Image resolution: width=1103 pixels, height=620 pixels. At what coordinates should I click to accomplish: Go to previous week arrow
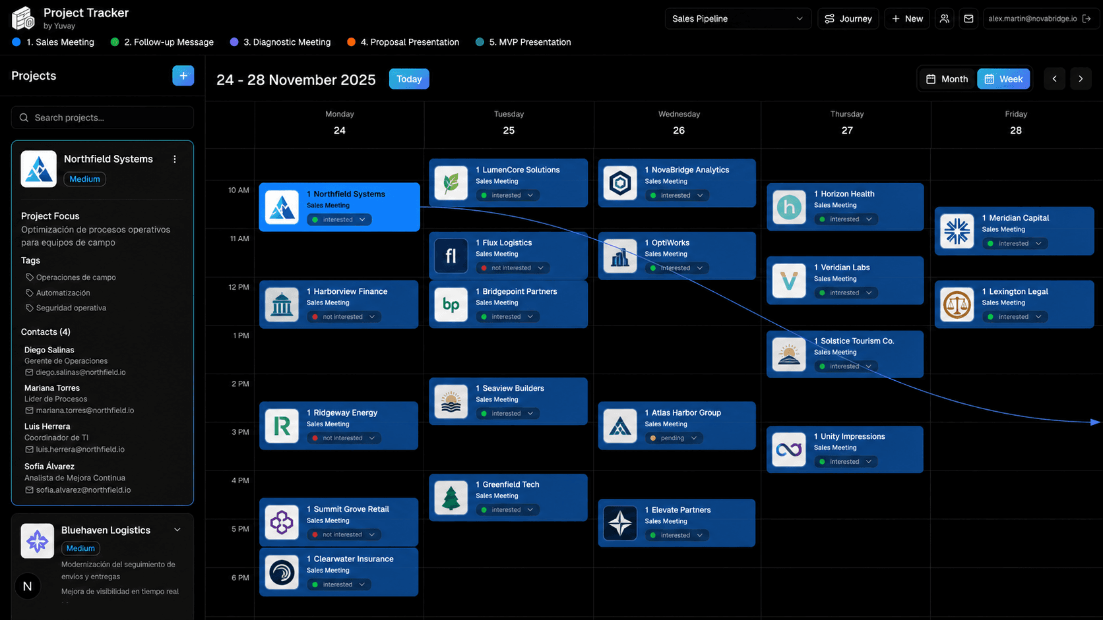click(x=1054, y=79)
